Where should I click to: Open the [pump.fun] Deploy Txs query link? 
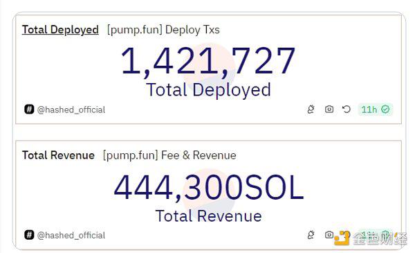(163, 30)
